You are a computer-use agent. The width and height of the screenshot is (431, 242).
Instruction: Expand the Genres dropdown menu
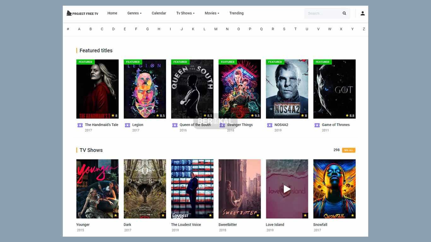[134, 13]
